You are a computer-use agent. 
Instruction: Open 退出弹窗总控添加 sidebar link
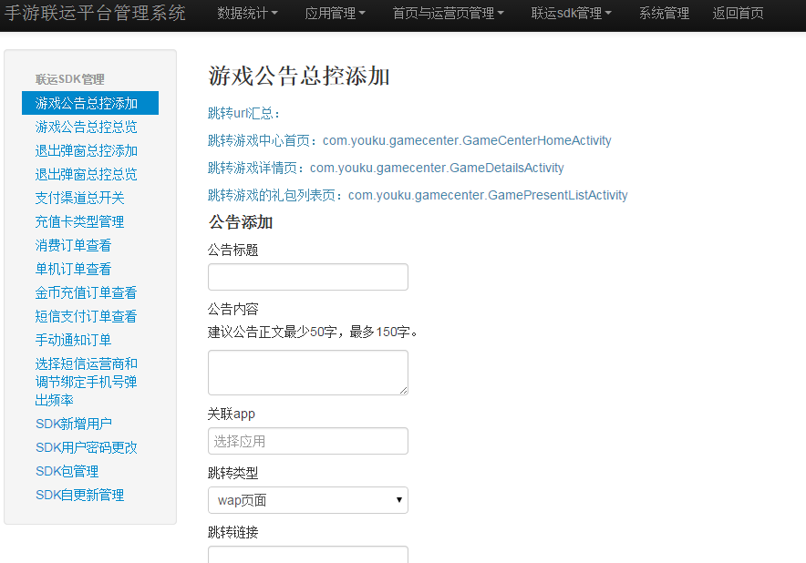(x=86, y=150)
